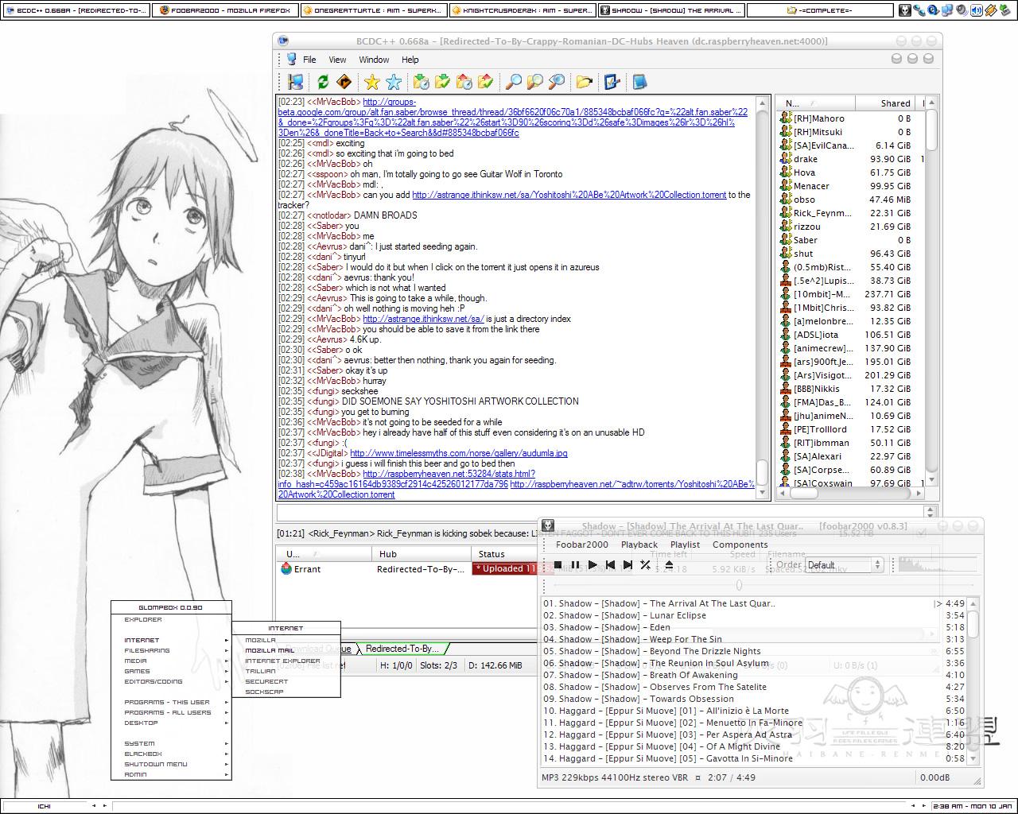The height and width of the screenshot is (814, 1018).
Task: Switch to the OneGreatTurtle AIM taskbar item
Action: pyautogui.click(x=373, y=10)
